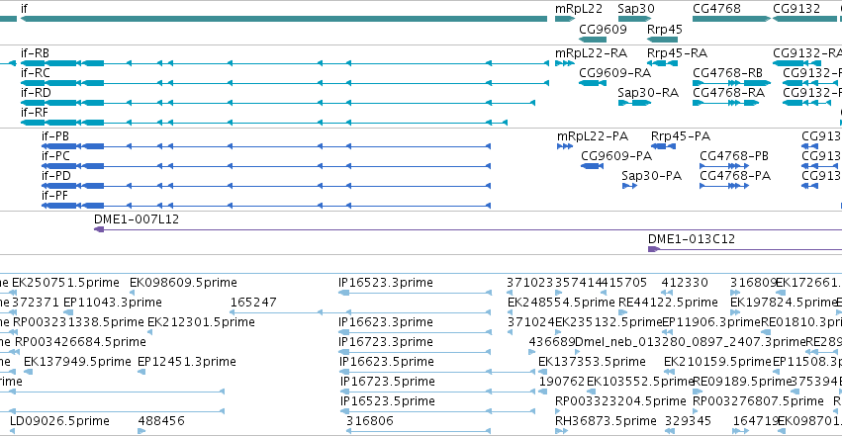842x436 pixels.
Task: Click the CG4768 gene label
Action: tap(716, 9)
